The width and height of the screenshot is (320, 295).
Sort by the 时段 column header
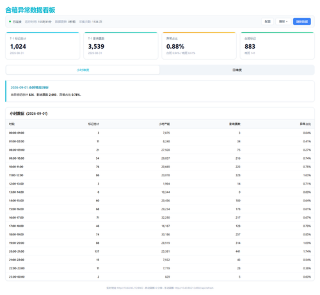(x=12, y=124)
